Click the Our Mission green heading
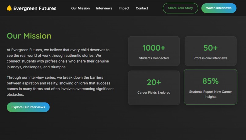The width and height of the screenshot is (246, 140). coord(29,36)
